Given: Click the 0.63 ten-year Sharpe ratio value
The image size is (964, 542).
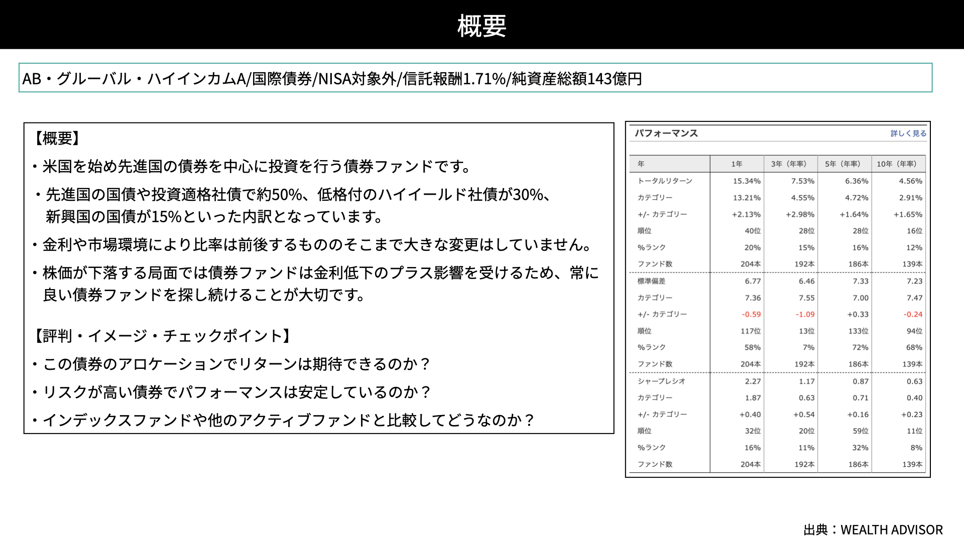Looking at the screenshot, I should [x=915, y=381].
